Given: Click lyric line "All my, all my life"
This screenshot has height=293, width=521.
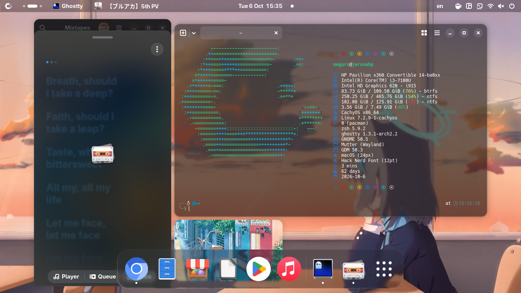Looking at the screenshot, I should point(78,193).
